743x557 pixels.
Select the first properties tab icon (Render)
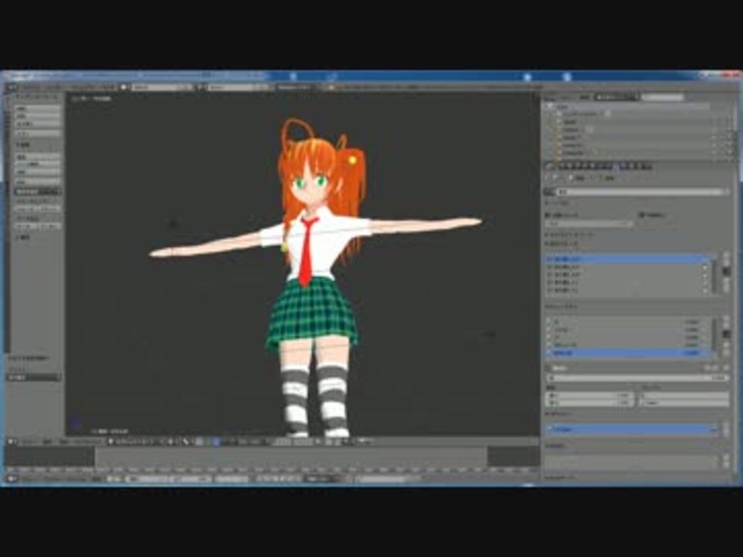click(563, 166)
